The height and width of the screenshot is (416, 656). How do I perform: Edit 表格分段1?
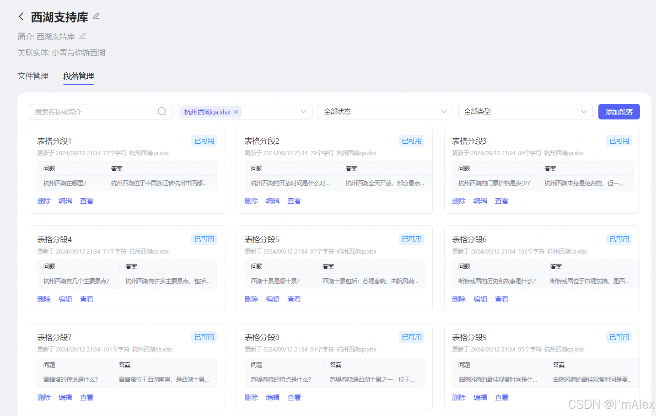[x=65, y=200]
